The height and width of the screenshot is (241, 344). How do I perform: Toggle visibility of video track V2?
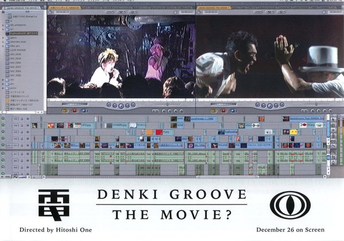click(3, 139)
